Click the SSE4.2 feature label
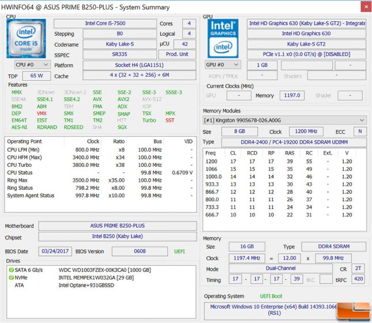 pyautogui.click(x=72, y=99)
